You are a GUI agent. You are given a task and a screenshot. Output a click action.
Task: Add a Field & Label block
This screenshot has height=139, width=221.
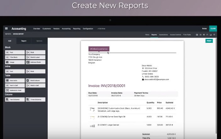(35, 57)
